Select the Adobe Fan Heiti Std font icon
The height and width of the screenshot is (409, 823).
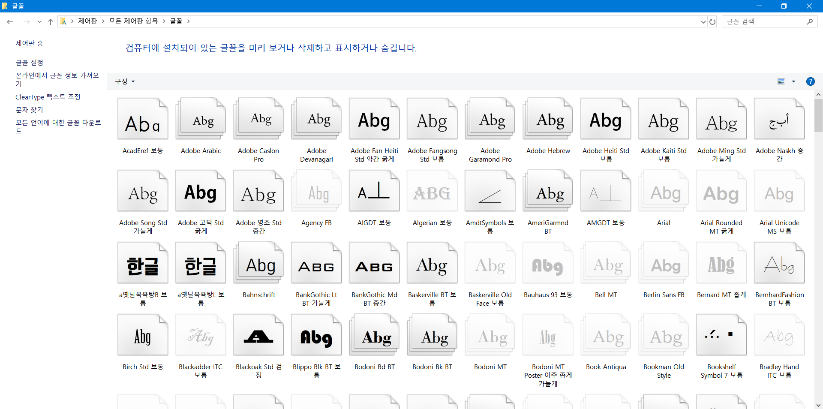374,119
